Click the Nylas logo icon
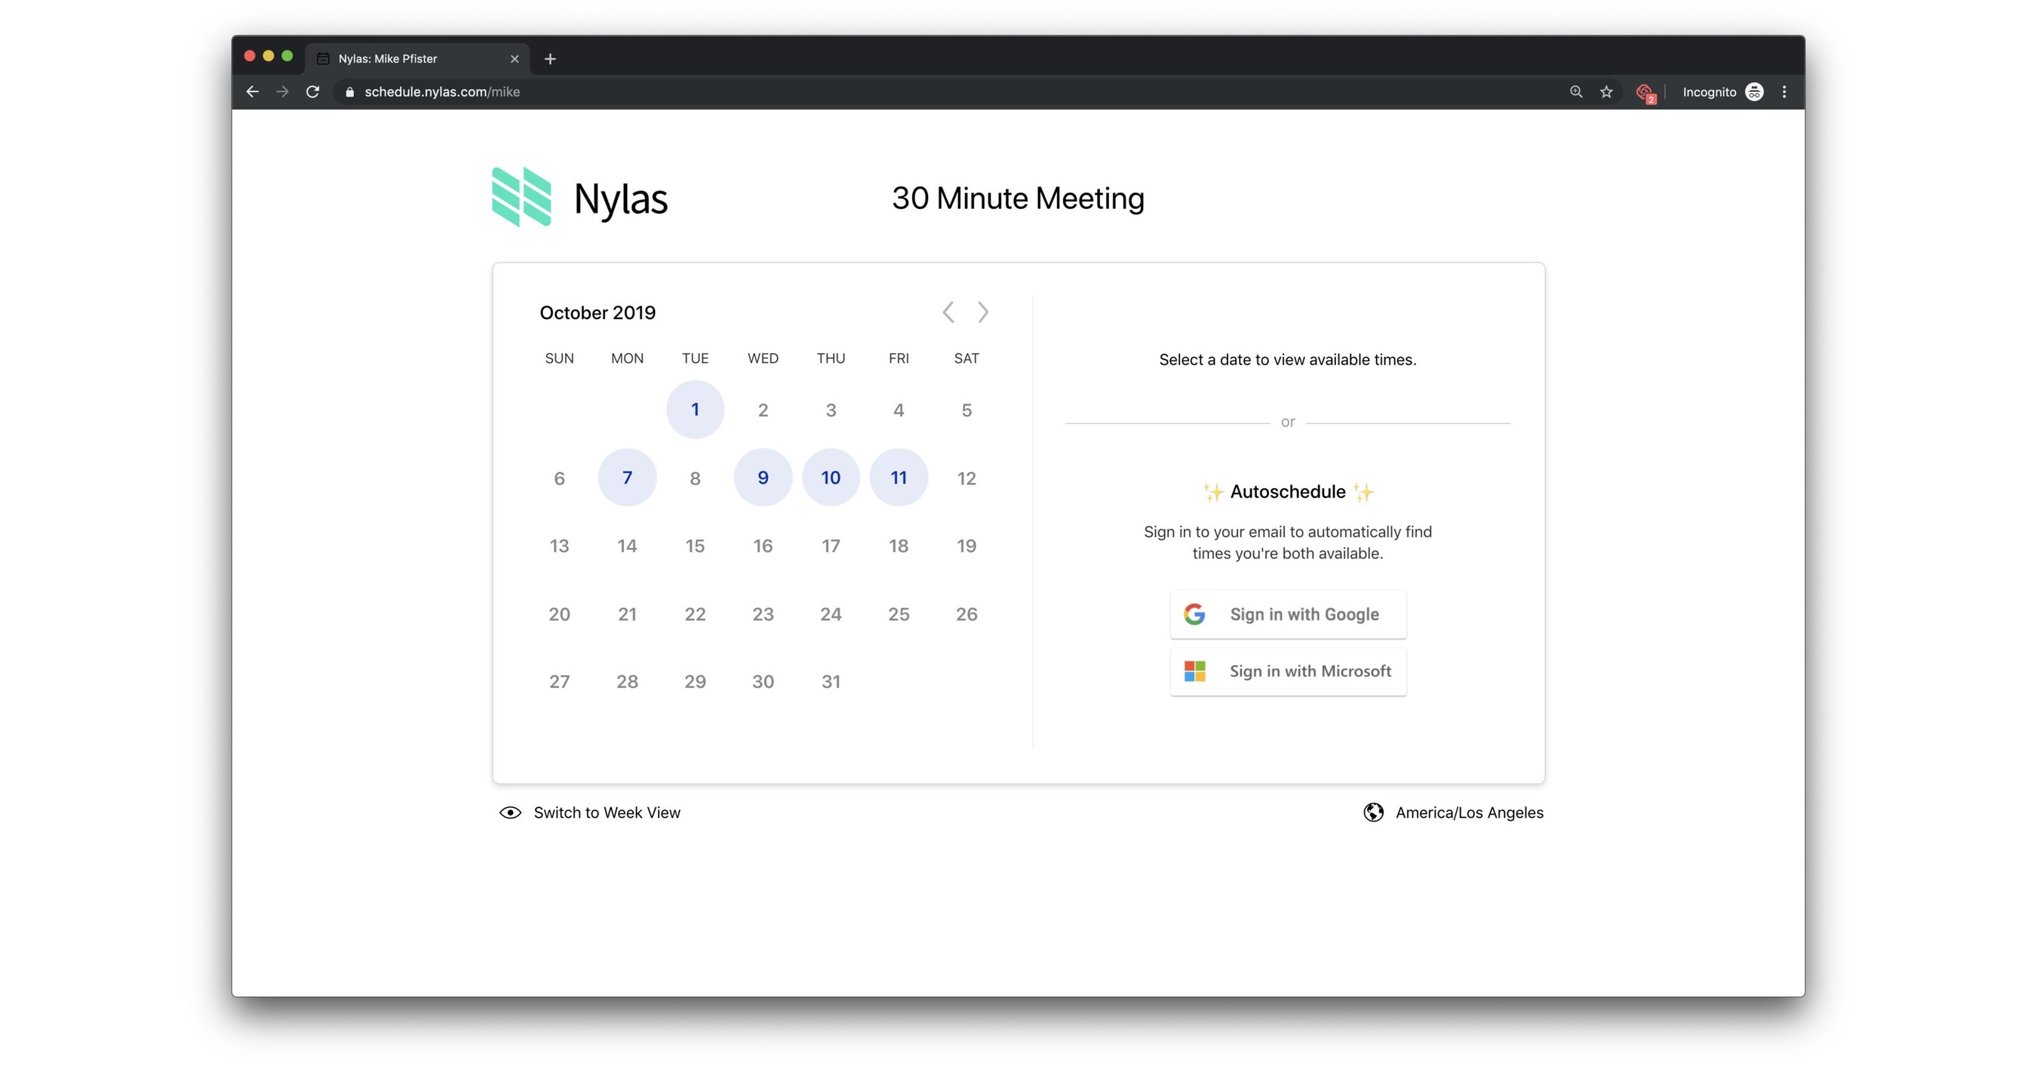This screenshot has width=2037, height=1066. pos(521,197)
